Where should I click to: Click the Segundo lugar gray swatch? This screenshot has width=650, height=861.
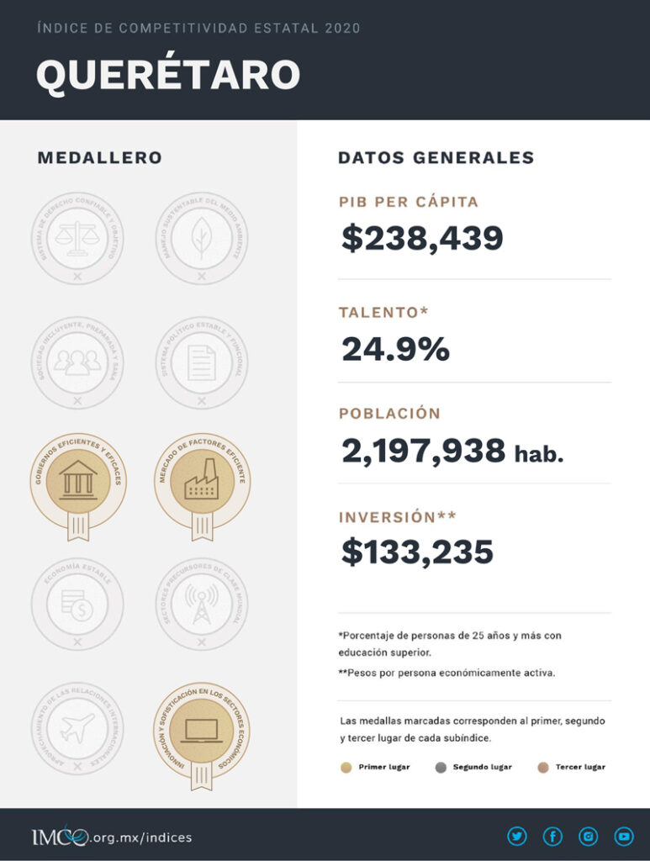click(440, 767)
